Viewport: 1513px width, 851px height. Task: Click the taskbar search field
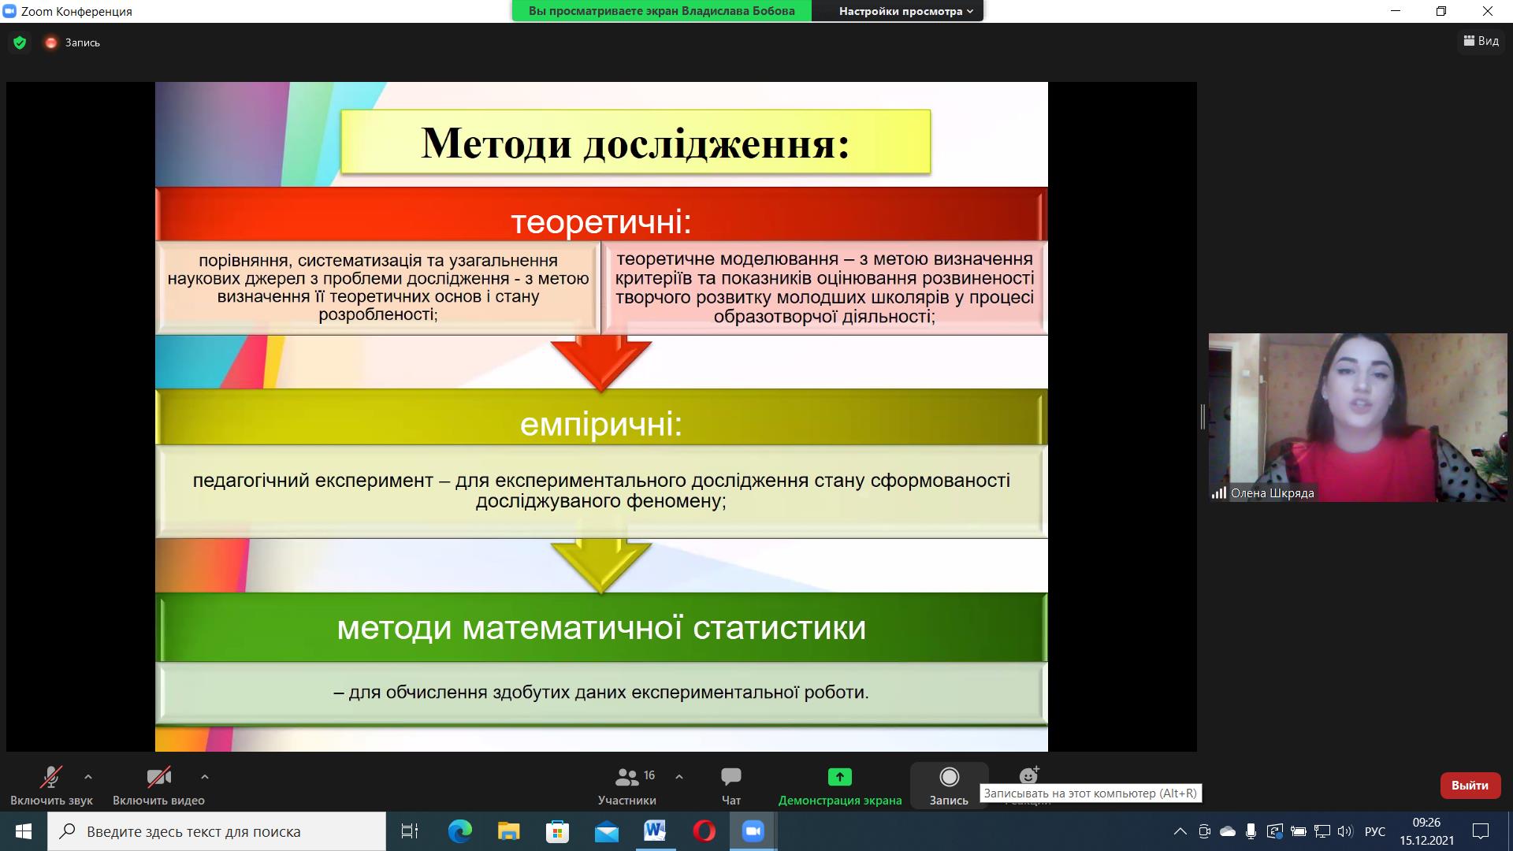[x=217, y=831]
